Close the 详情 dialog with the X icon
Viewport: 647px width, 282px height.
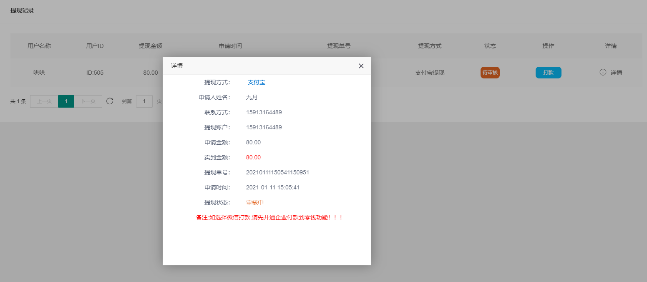[x=361, y=66]
